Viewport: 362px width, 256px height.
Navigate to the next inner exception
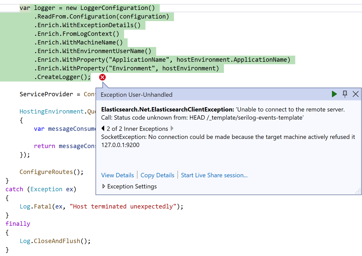click(x=172, y=129)
